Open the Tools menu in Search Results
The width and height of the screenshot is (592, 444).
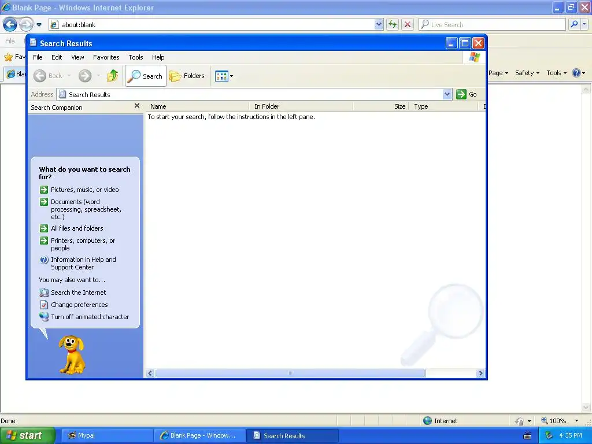coord(135,57)
